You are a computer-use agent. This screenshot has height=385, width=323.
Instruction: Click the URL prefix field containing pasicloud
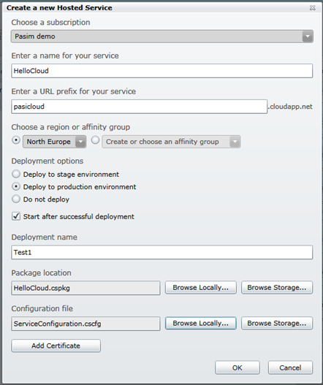point(140,107)
